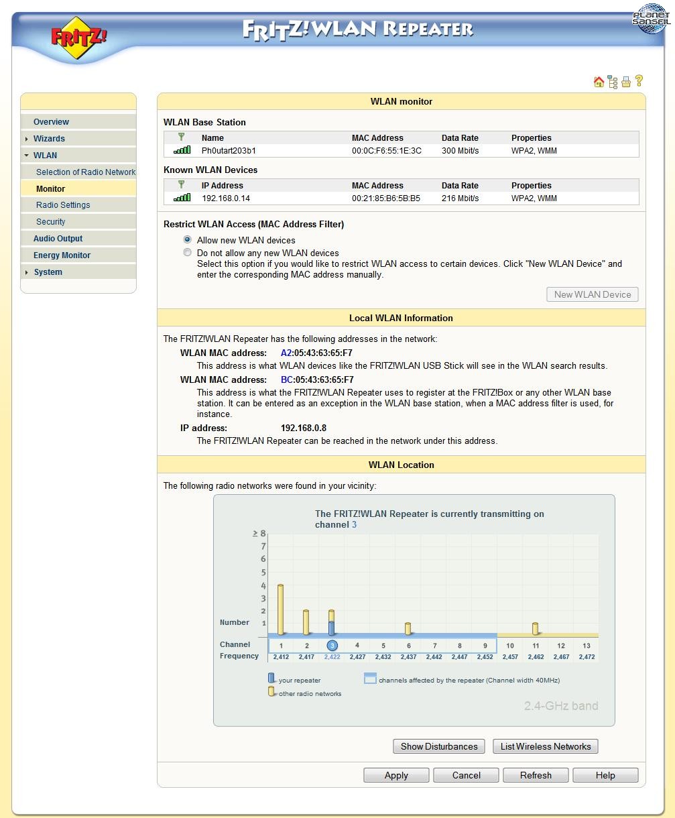Image resolution: width=675 pixels, height=818 pixels.
Task: Cancel the changes
Action: click(x=467, y=775)
